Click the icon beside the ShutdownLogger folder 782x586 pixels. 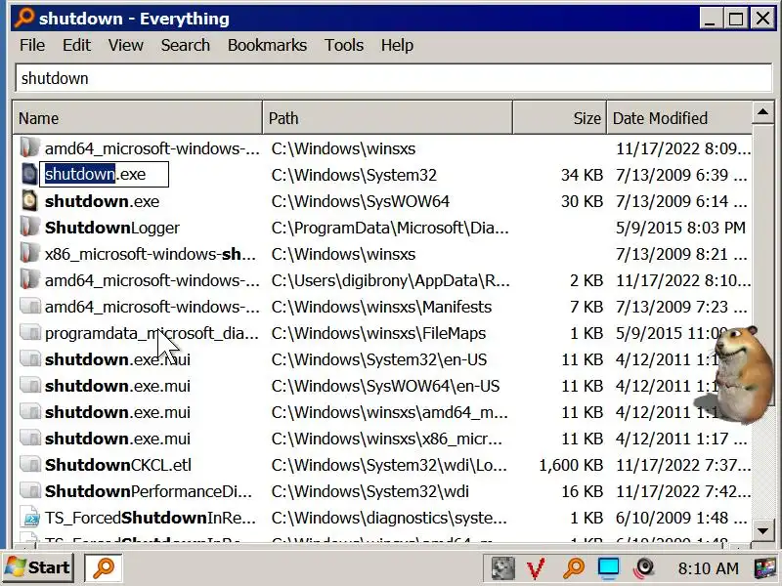(30, 228)
